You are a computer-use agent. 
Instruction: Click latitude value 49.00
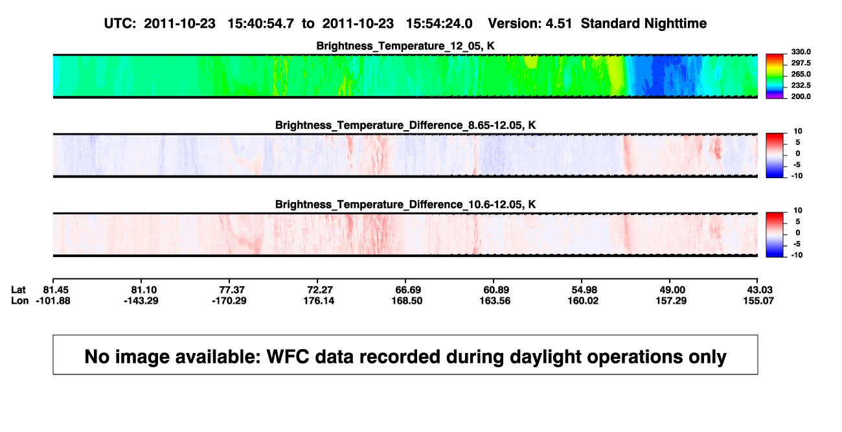point(671,289)
